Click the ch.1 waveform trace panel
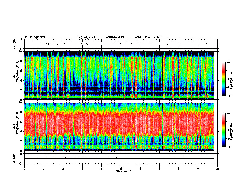This screenshot has width=245, height=189. click(x=121, y=44)
